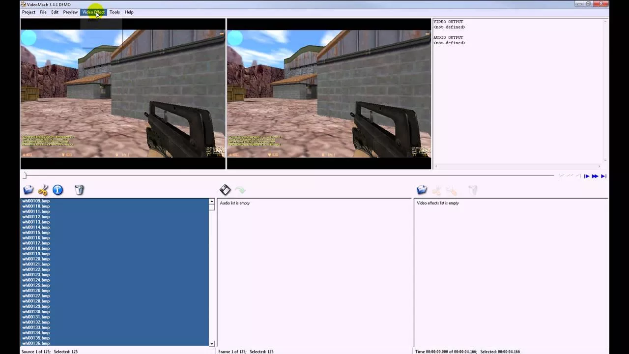The width and height of the screenshot is (629, 354).
Task: Open the File menu
Action: point(43,12)
